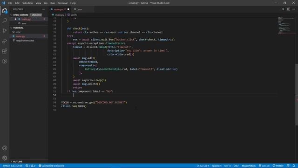This screenshot has height=168, width=298.
Task: Place cursor on client.run(TOKEN) line
Action: pyautogui.click(x=74, y=106)
